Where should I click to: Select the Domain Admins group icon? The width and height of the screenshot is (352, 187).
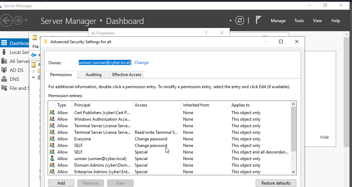click(x=52, y=165)
